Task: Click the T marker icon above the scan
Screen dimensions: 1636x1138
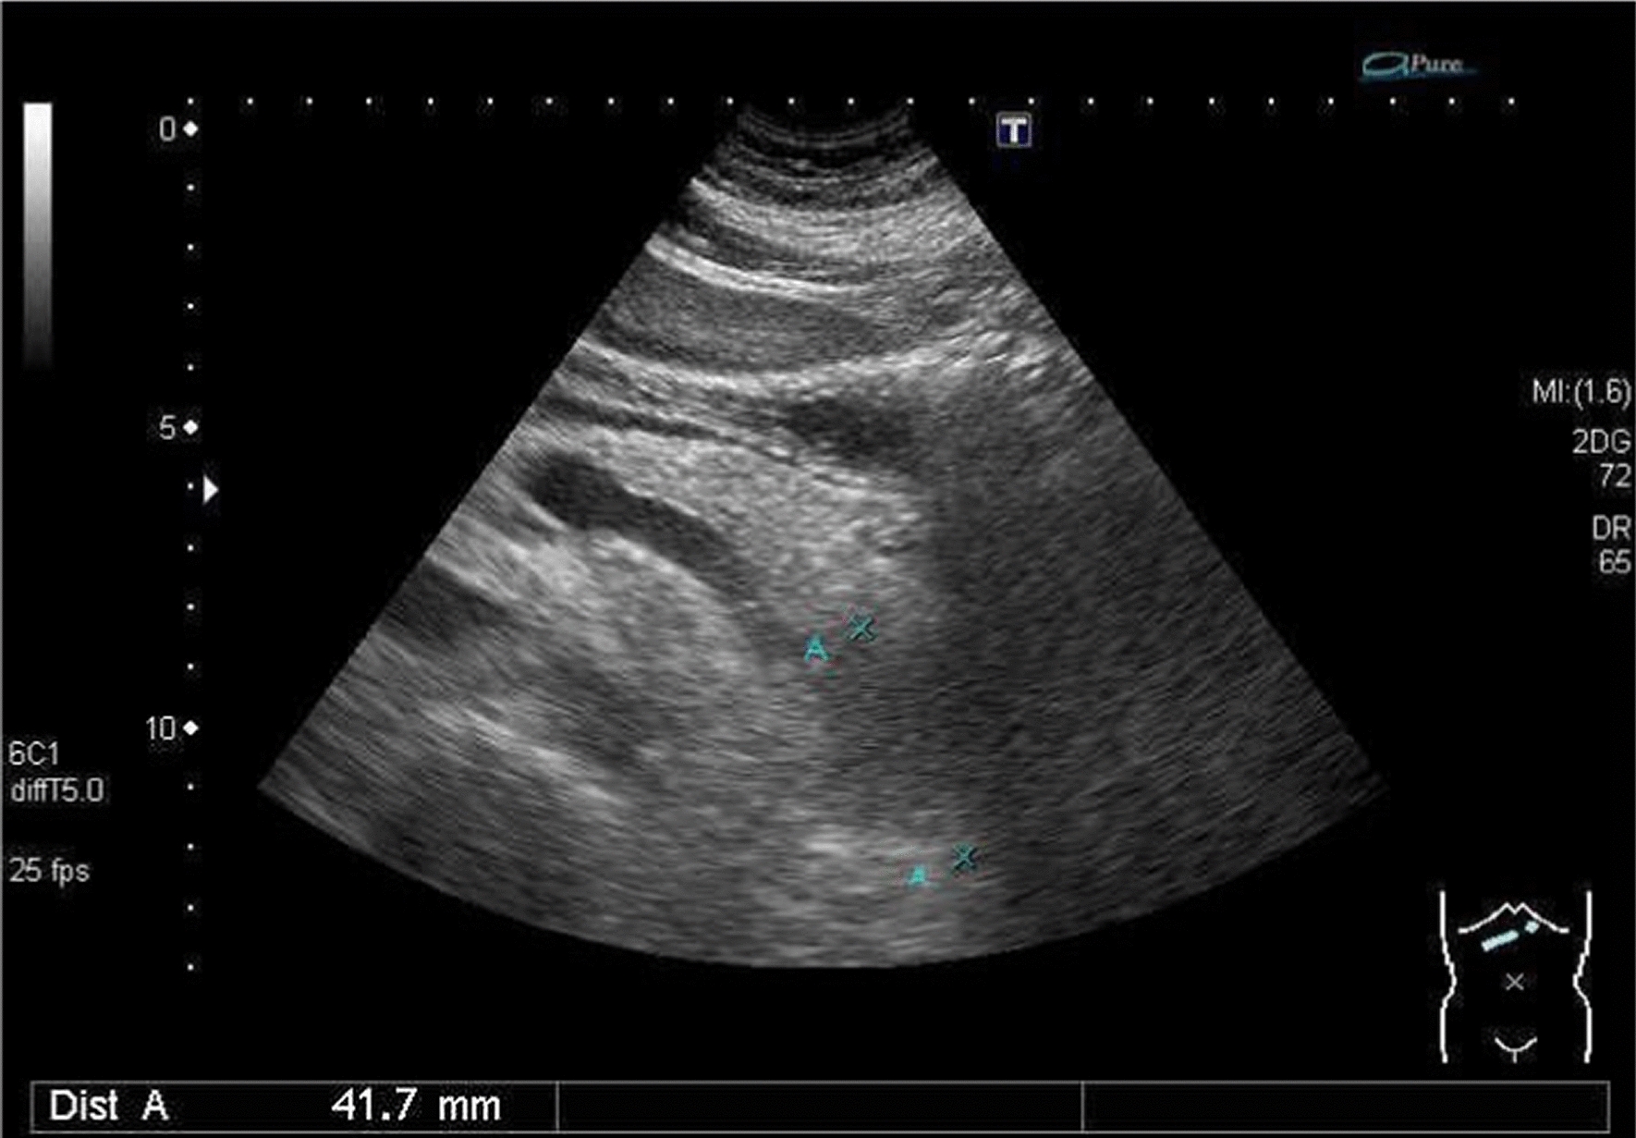Action: click(x=1014, y=129)
